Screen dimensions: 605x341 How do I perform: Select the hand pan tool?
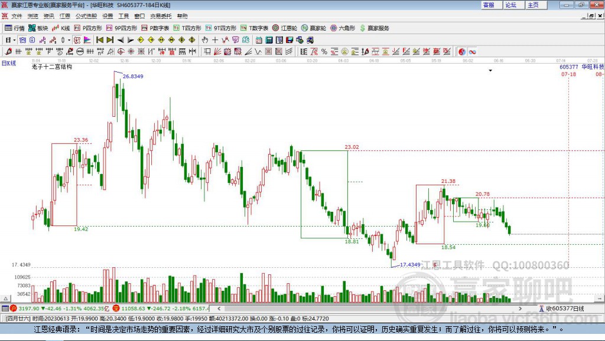tap(205, 40)
